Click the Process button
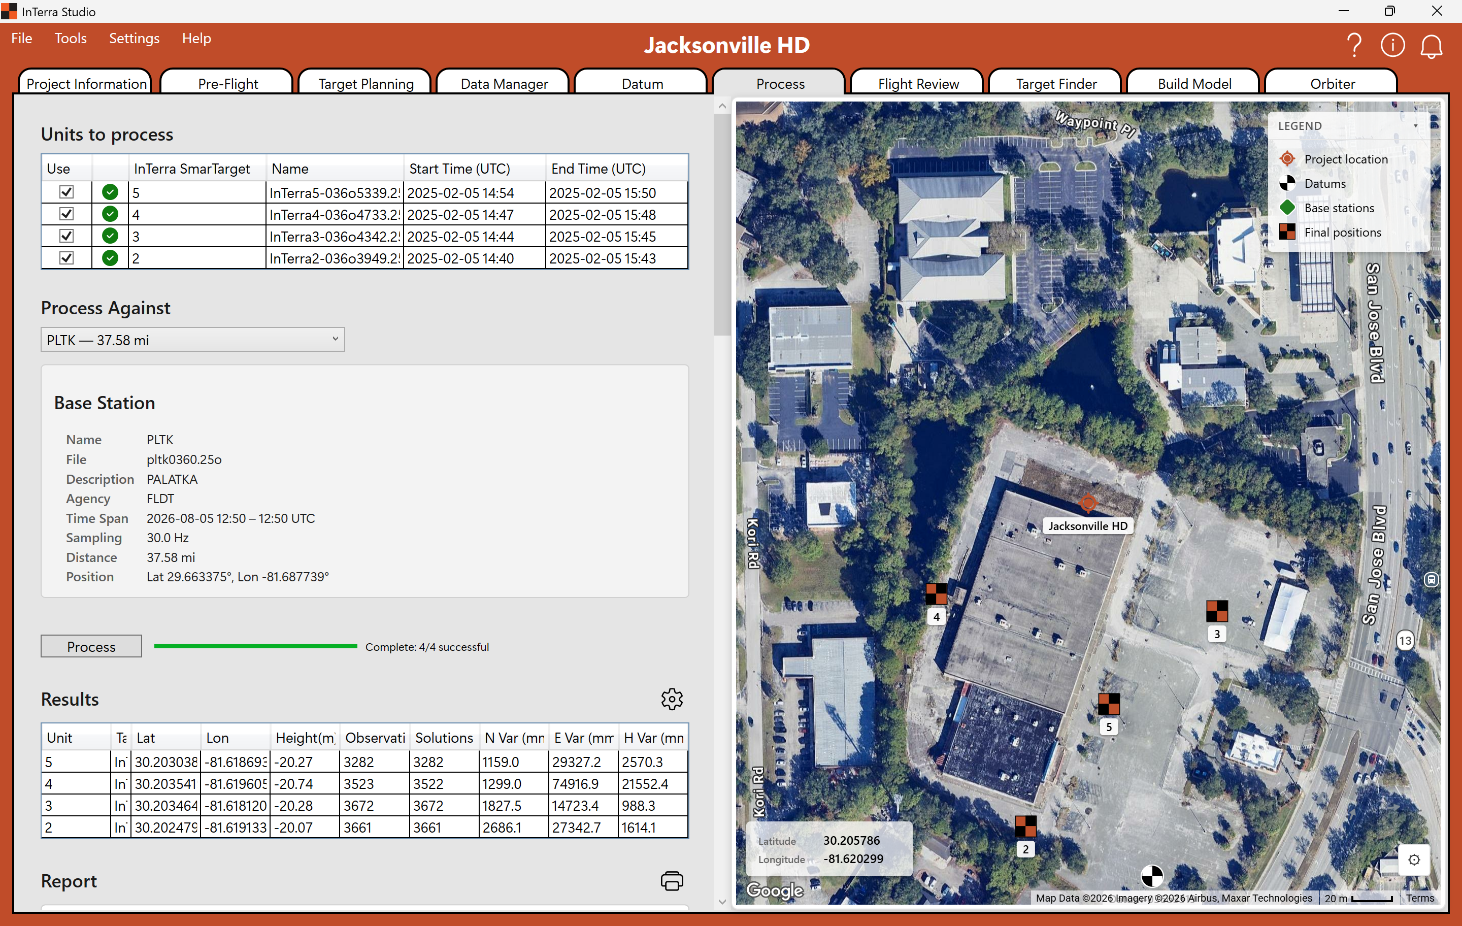Image resolution: width=1462 pixels, height=926 pixels. pyautogui.click(x=91, y=647)
